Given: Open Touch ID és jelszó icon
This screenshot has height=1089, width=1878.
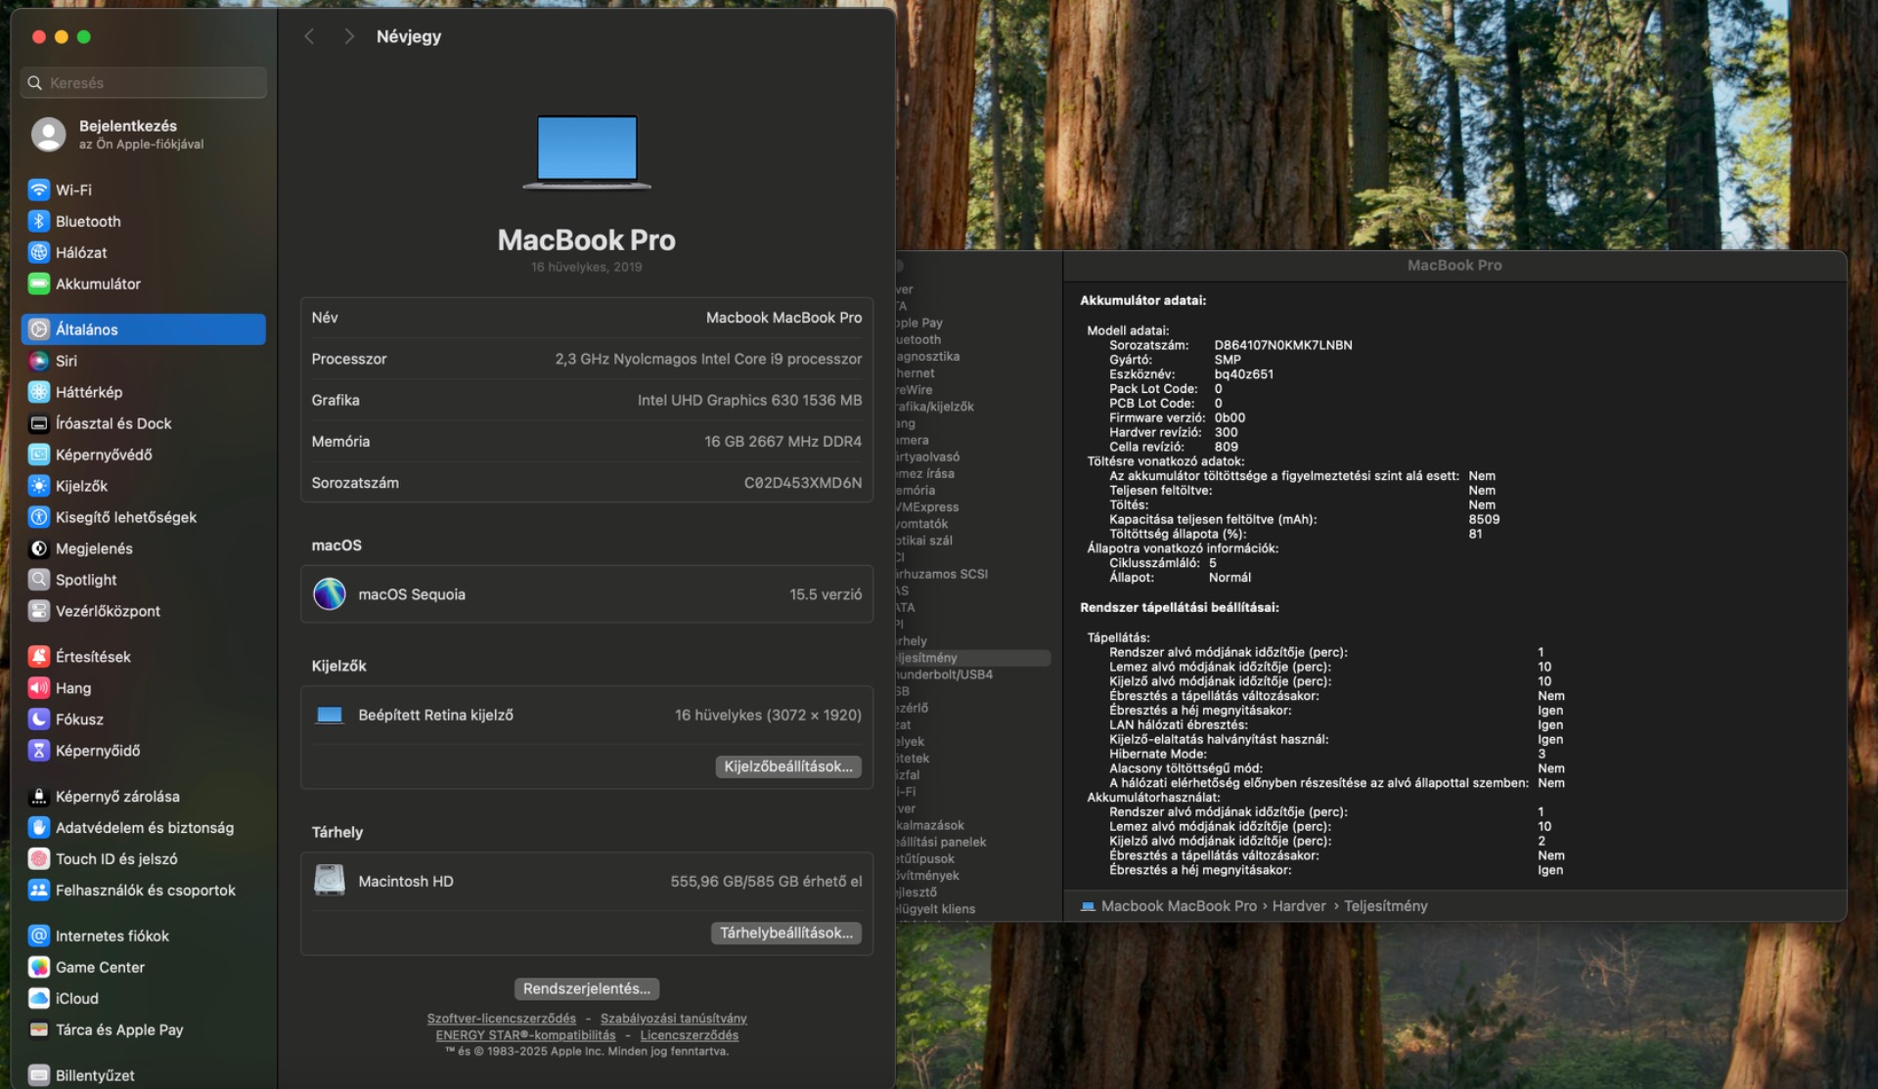Looking at the screenshot, I should point(39,859).
